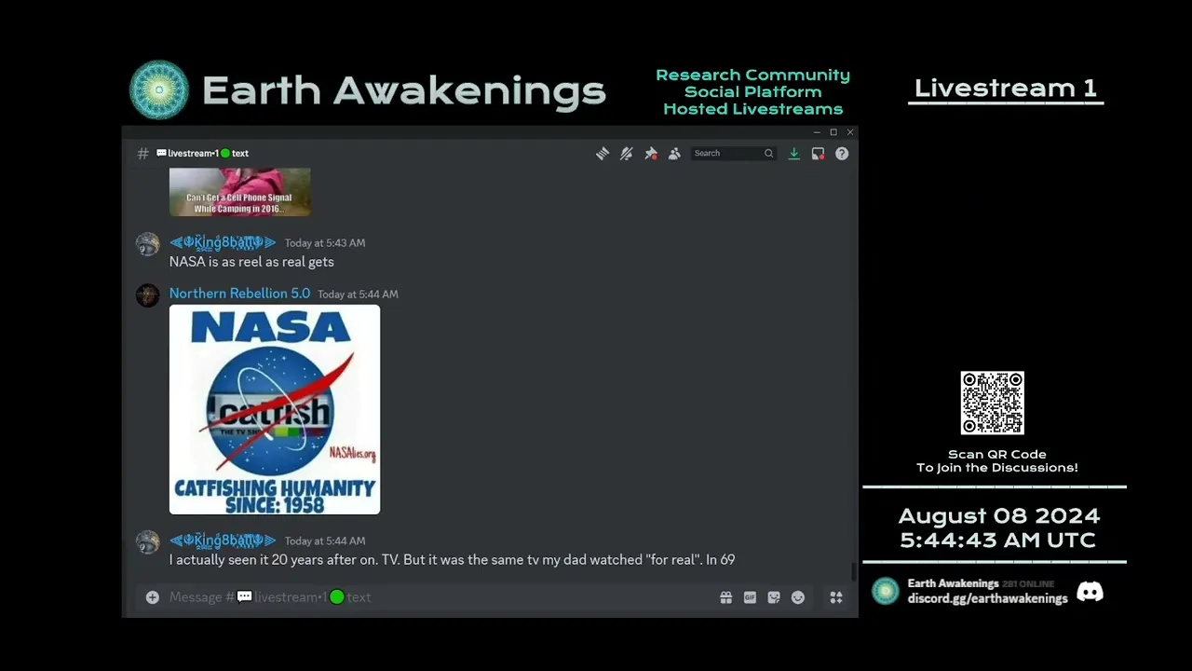Click 'Research Community' header text

click(753, 75)
